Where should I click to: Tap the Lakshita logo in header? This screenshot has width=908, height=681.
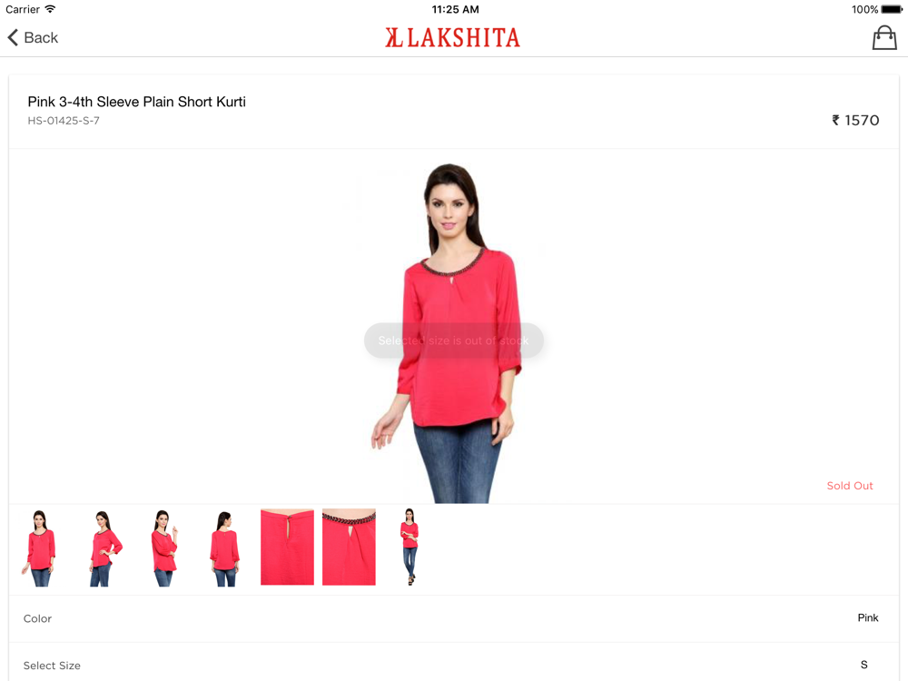click(453, 37)
